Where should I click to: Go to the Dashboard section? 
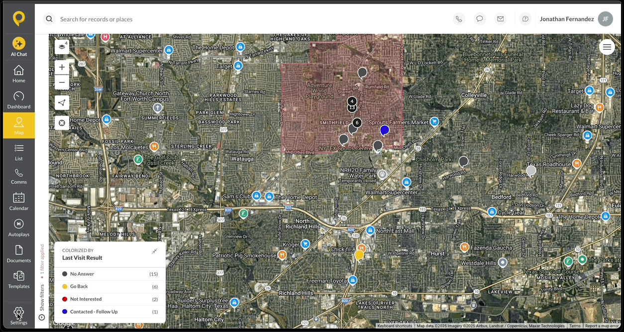point(18,100)
